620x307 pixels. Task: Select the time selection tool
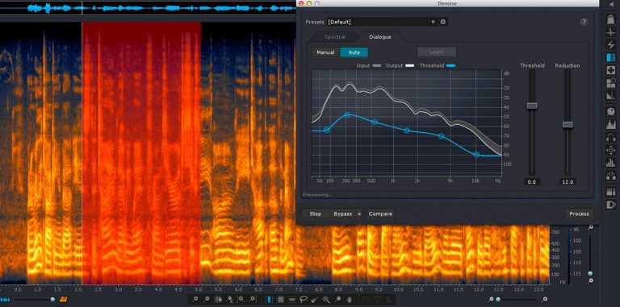coord(270,300)
